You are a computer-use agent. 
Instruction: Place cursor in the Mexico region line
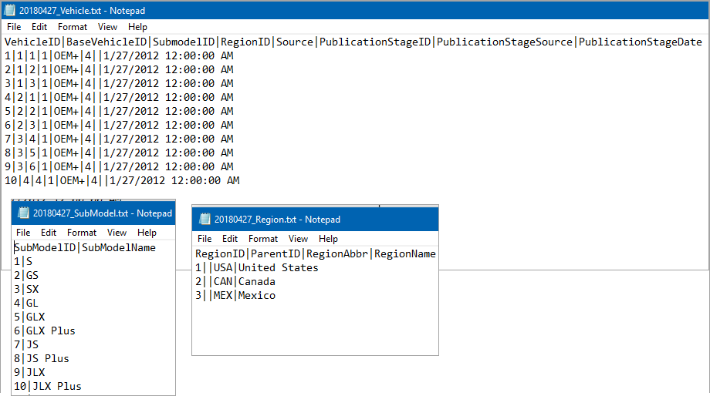(235, 296)
